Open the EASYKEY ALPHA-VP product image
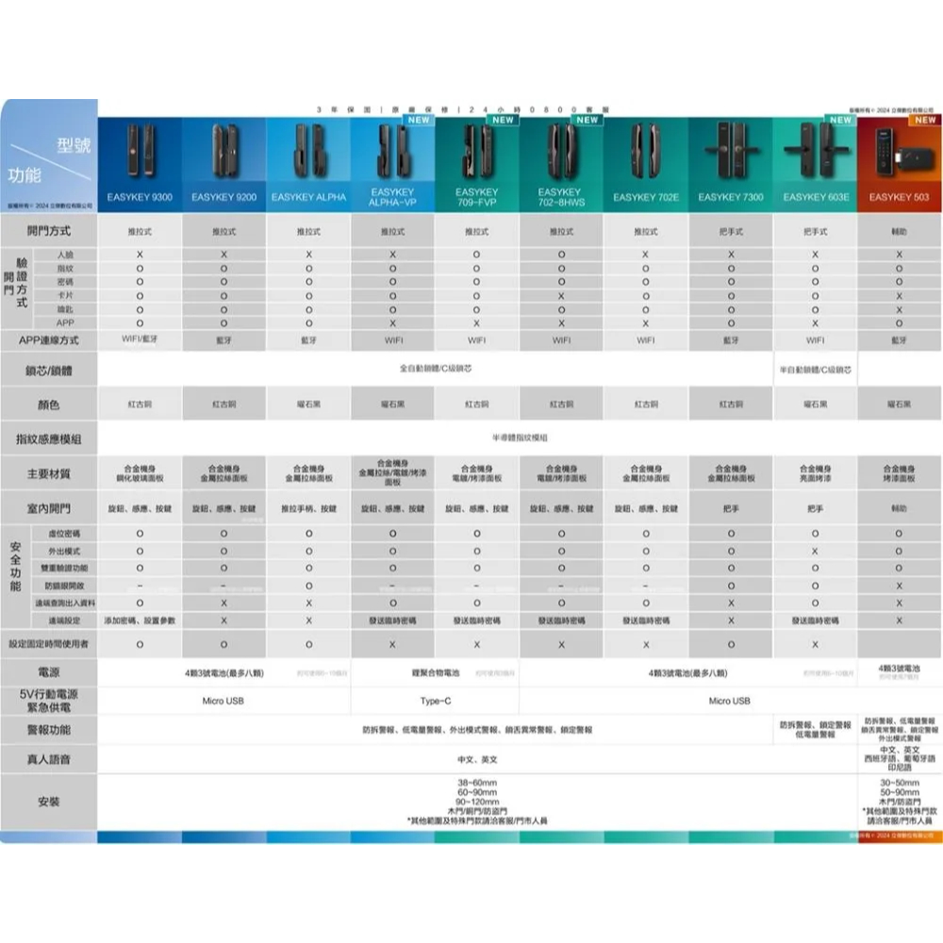 393,151
